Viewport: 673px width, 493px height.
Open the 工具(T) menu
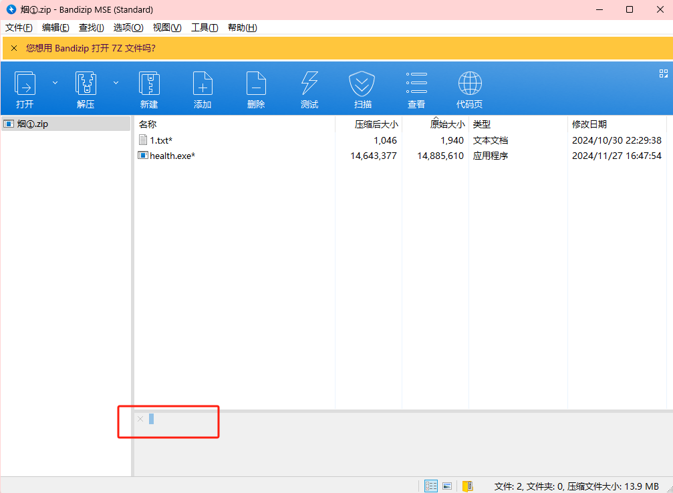205,27
